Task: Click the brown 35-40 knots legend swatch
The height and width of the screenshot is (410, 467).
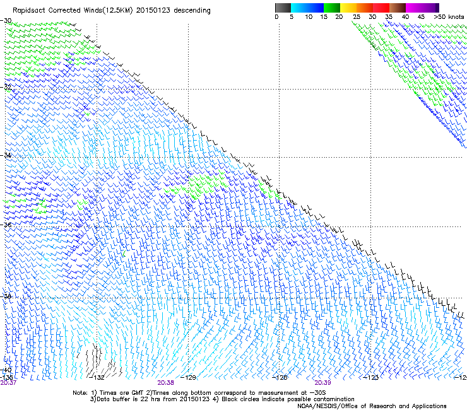Action: [398, 8]
